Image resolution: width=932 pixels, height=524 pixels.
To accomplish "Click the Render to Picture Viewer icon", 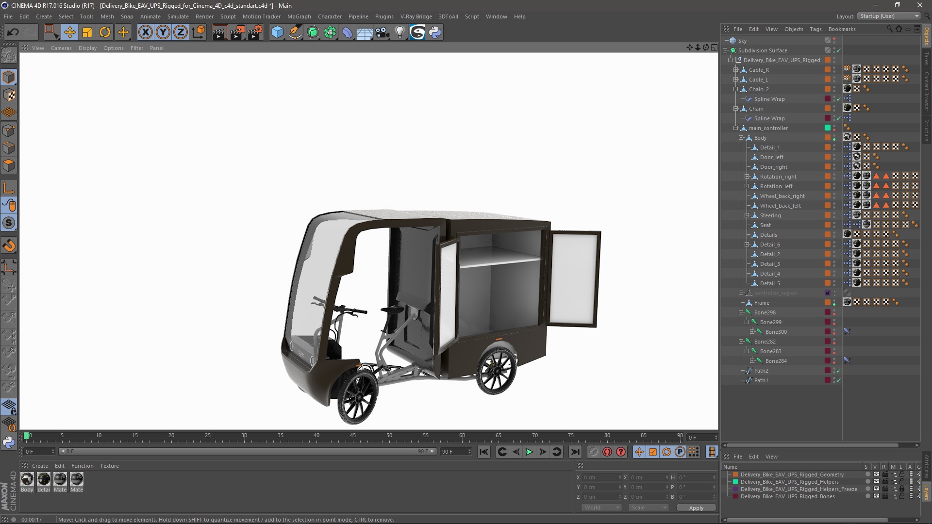I will 237,33.
